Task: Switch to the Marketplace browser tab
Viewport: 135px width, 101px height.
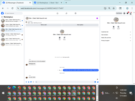Action: point(48,3)
